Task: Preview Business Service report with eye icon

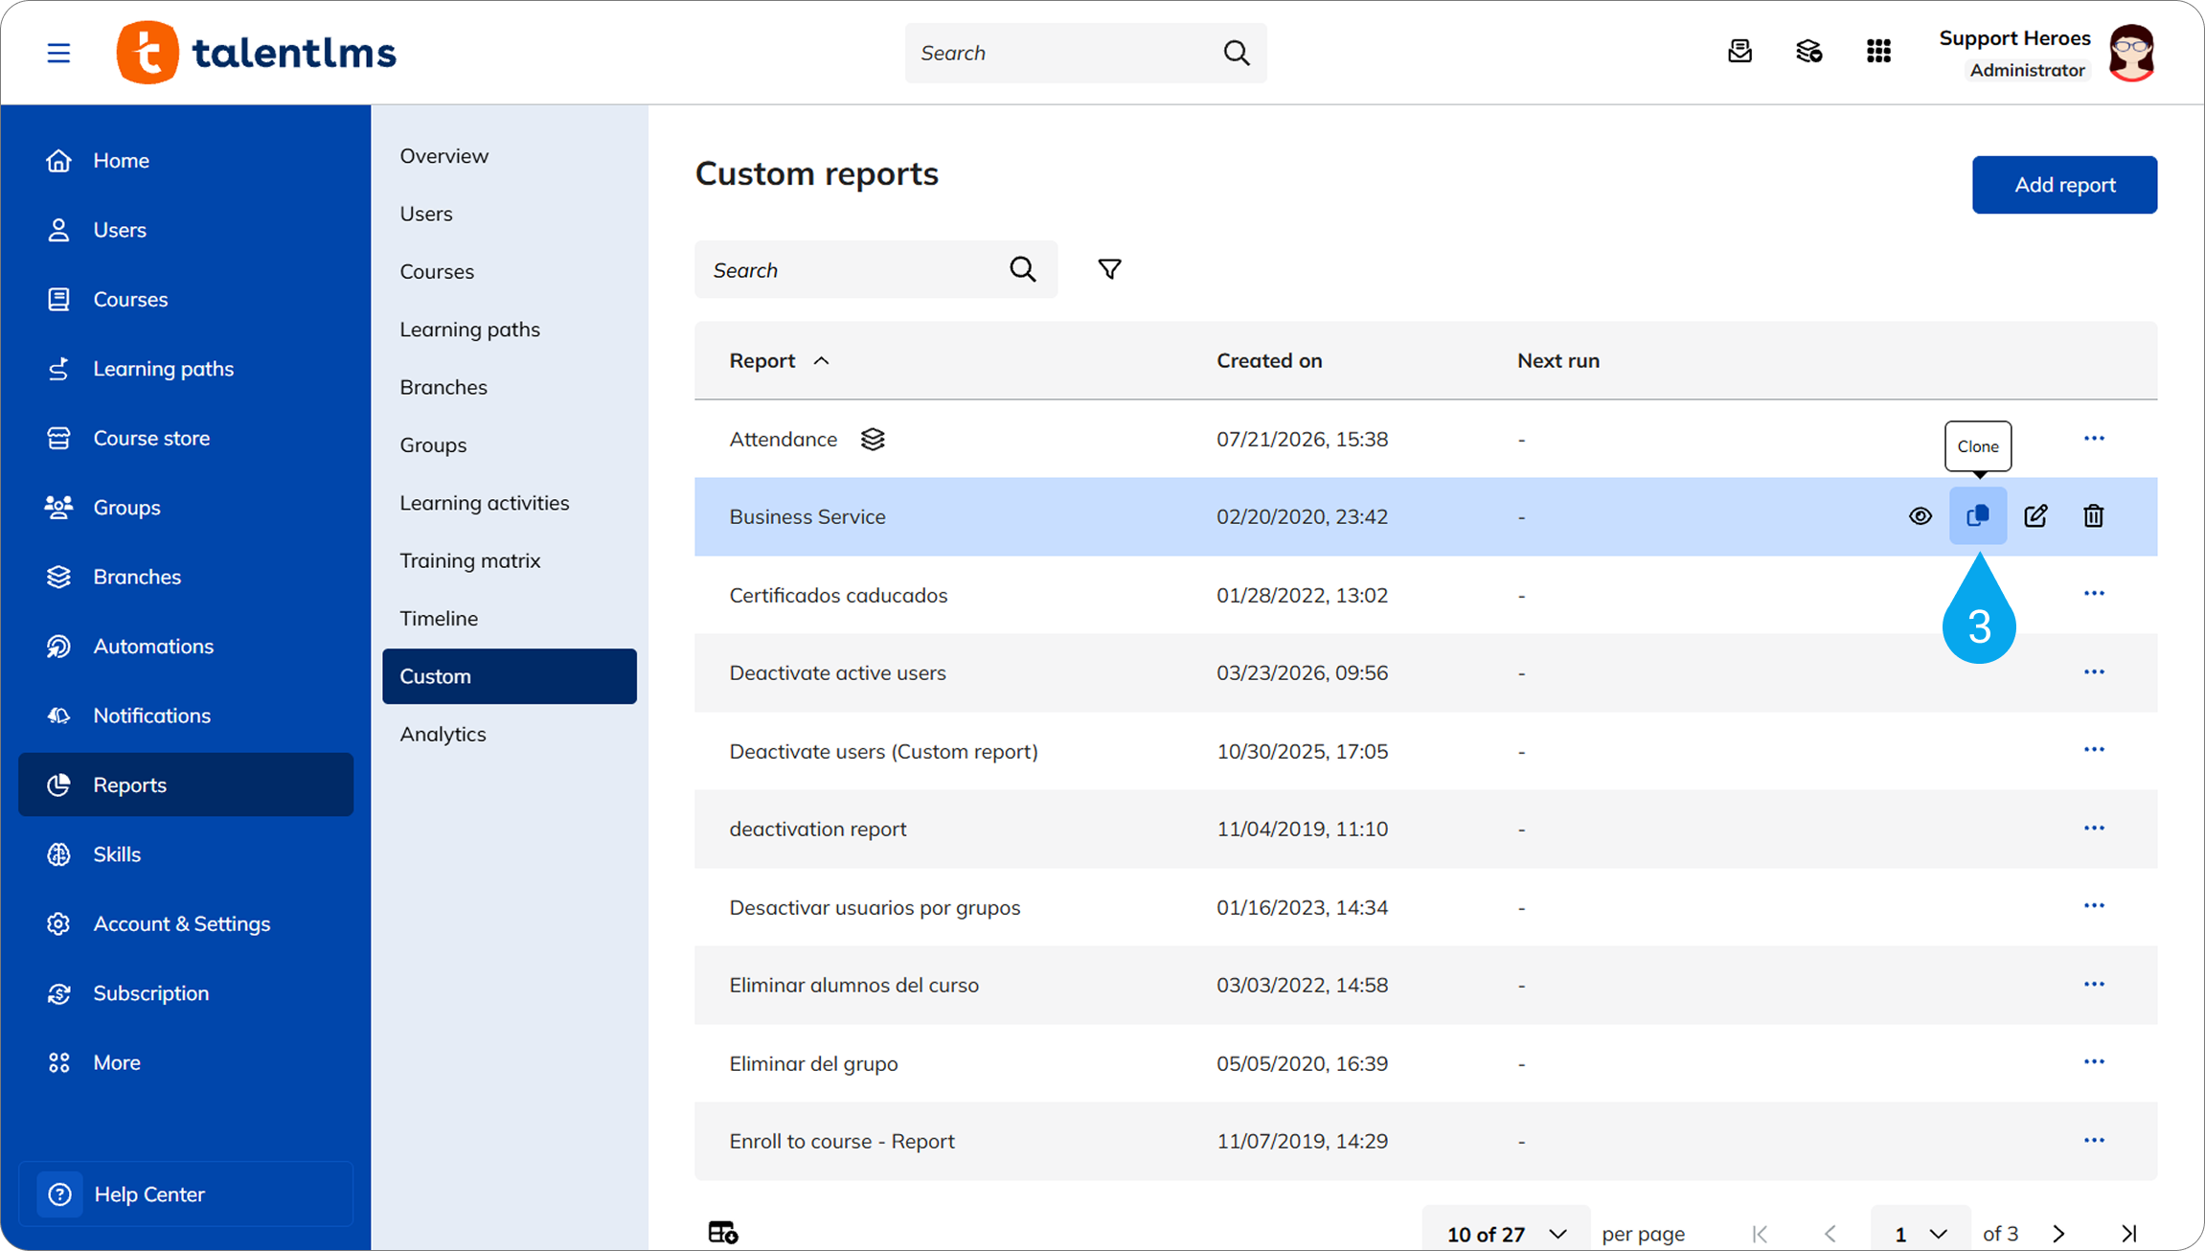Action: click(1920, 516)
